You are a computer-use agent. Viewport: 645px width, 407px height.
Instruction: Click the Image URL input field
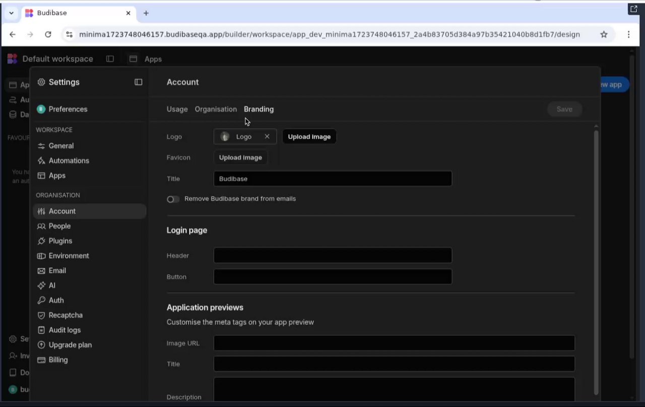point(394,343)
